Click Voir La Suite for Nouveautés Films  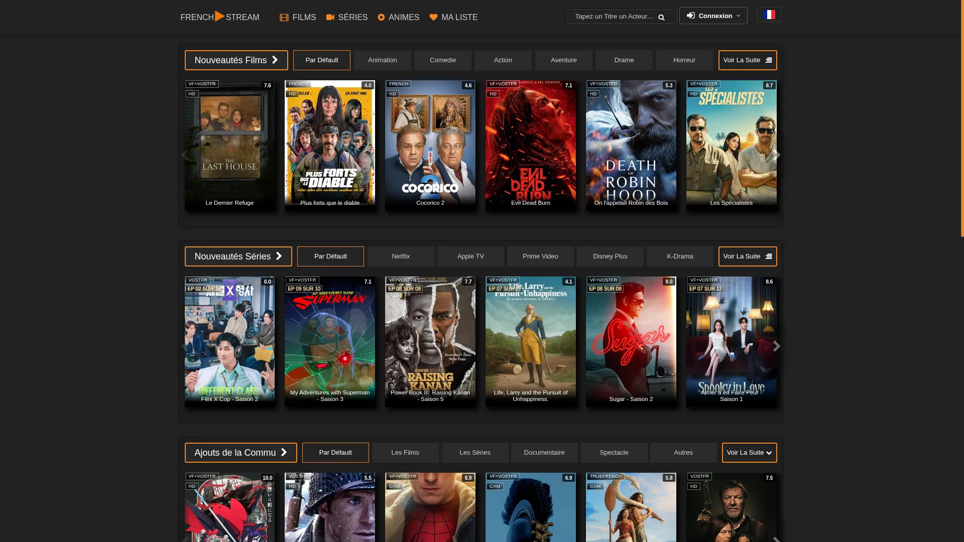tap(748, 60)
